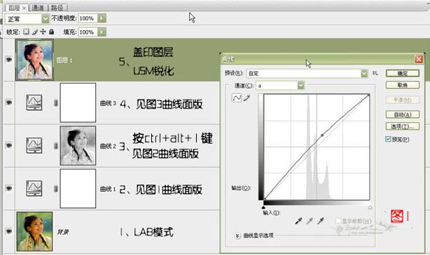Image resolution: width=430 pixels, height=255 pixels.
Task: Click the bottom-left endpoint of the curve
Action: coord(265,199)
